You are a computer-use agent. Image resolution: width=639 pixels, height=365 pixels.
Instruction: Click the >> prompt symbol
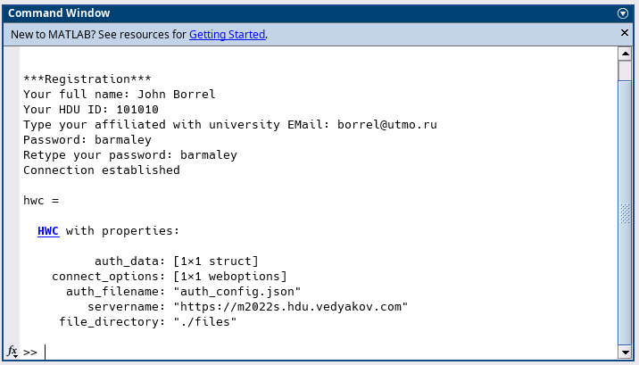pos(30,352)
